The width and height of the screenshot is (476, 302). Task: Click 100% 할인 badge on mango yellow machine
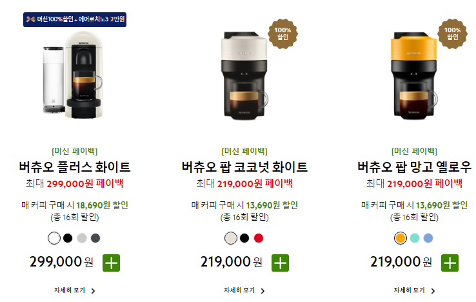click(452, 34)
